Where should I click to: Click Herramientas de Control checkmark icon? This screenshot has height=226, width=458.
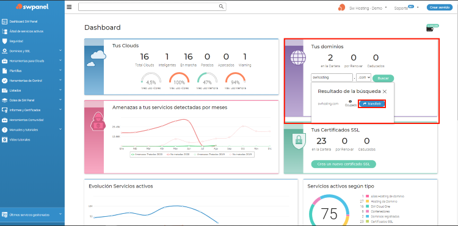[4, 81]
